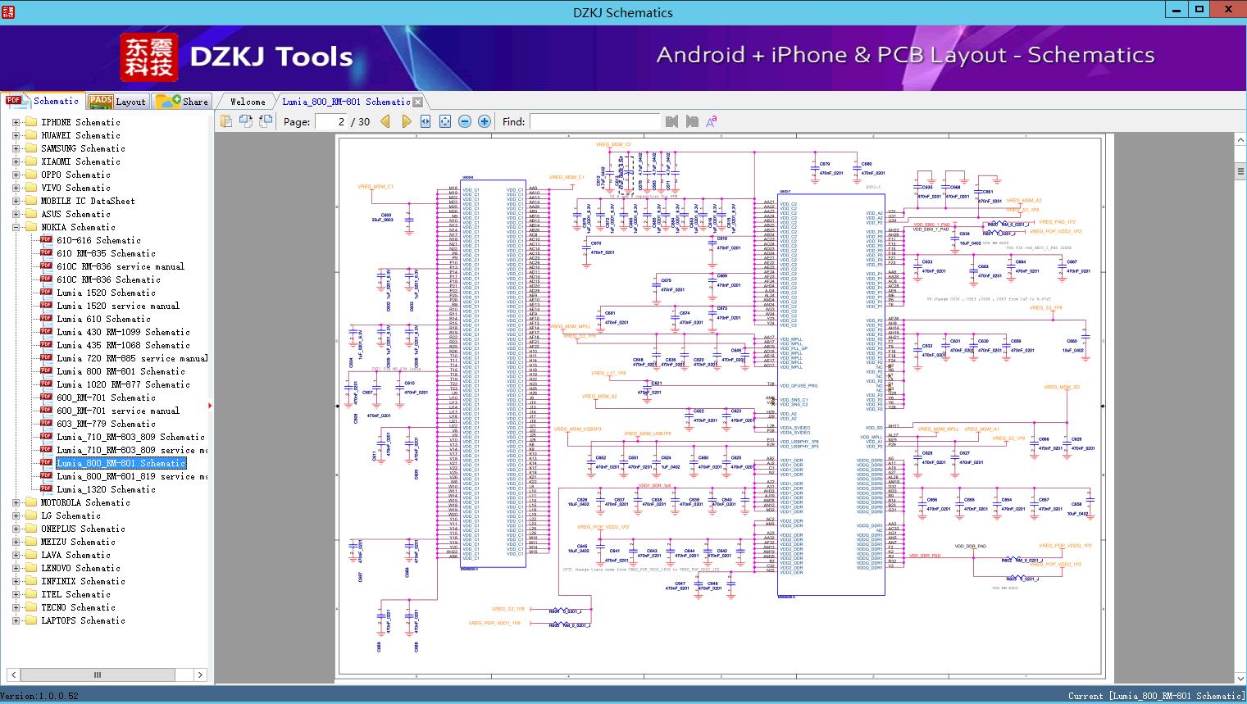Switch to the Layout tab
Image resolution: width=1247 pixels, height=704 pixels.
pyautogui.click(x=117, y=102)
